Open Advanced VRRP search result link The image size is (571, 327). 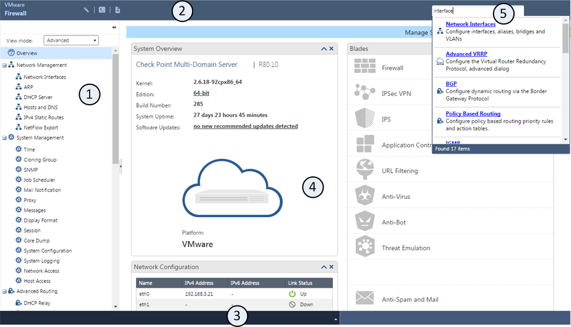tap(466, 54)
